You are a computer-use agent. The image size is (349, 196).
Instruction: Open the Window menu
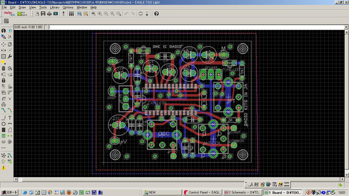82,7
